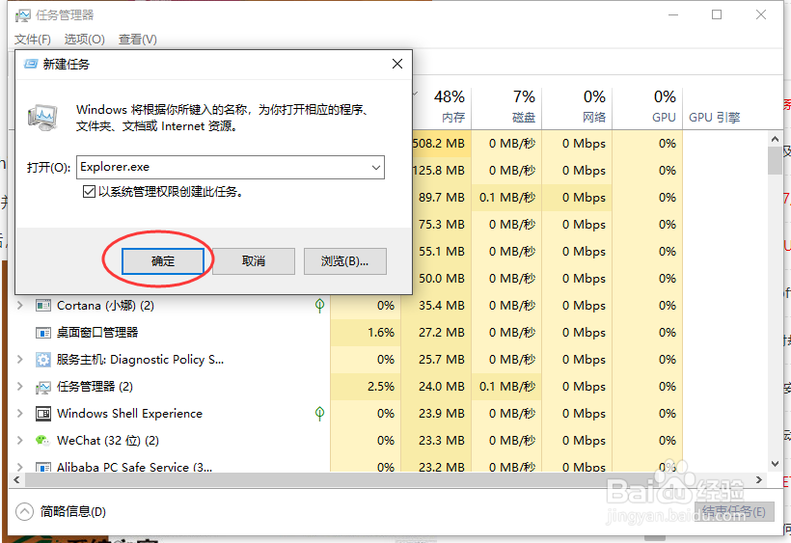The image size is (791, 543).
Task: Click the Cortana suspended leaf status icon
Action: (319, 305)
